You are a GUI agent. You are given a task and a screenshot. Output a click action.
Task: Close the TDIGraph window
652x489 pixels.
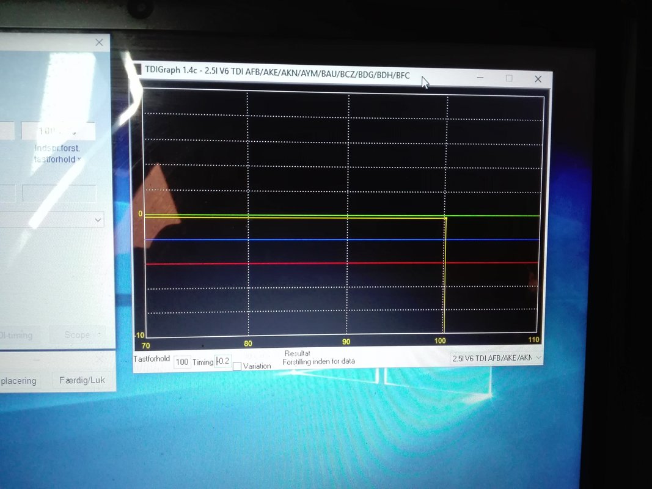(538, 79)
